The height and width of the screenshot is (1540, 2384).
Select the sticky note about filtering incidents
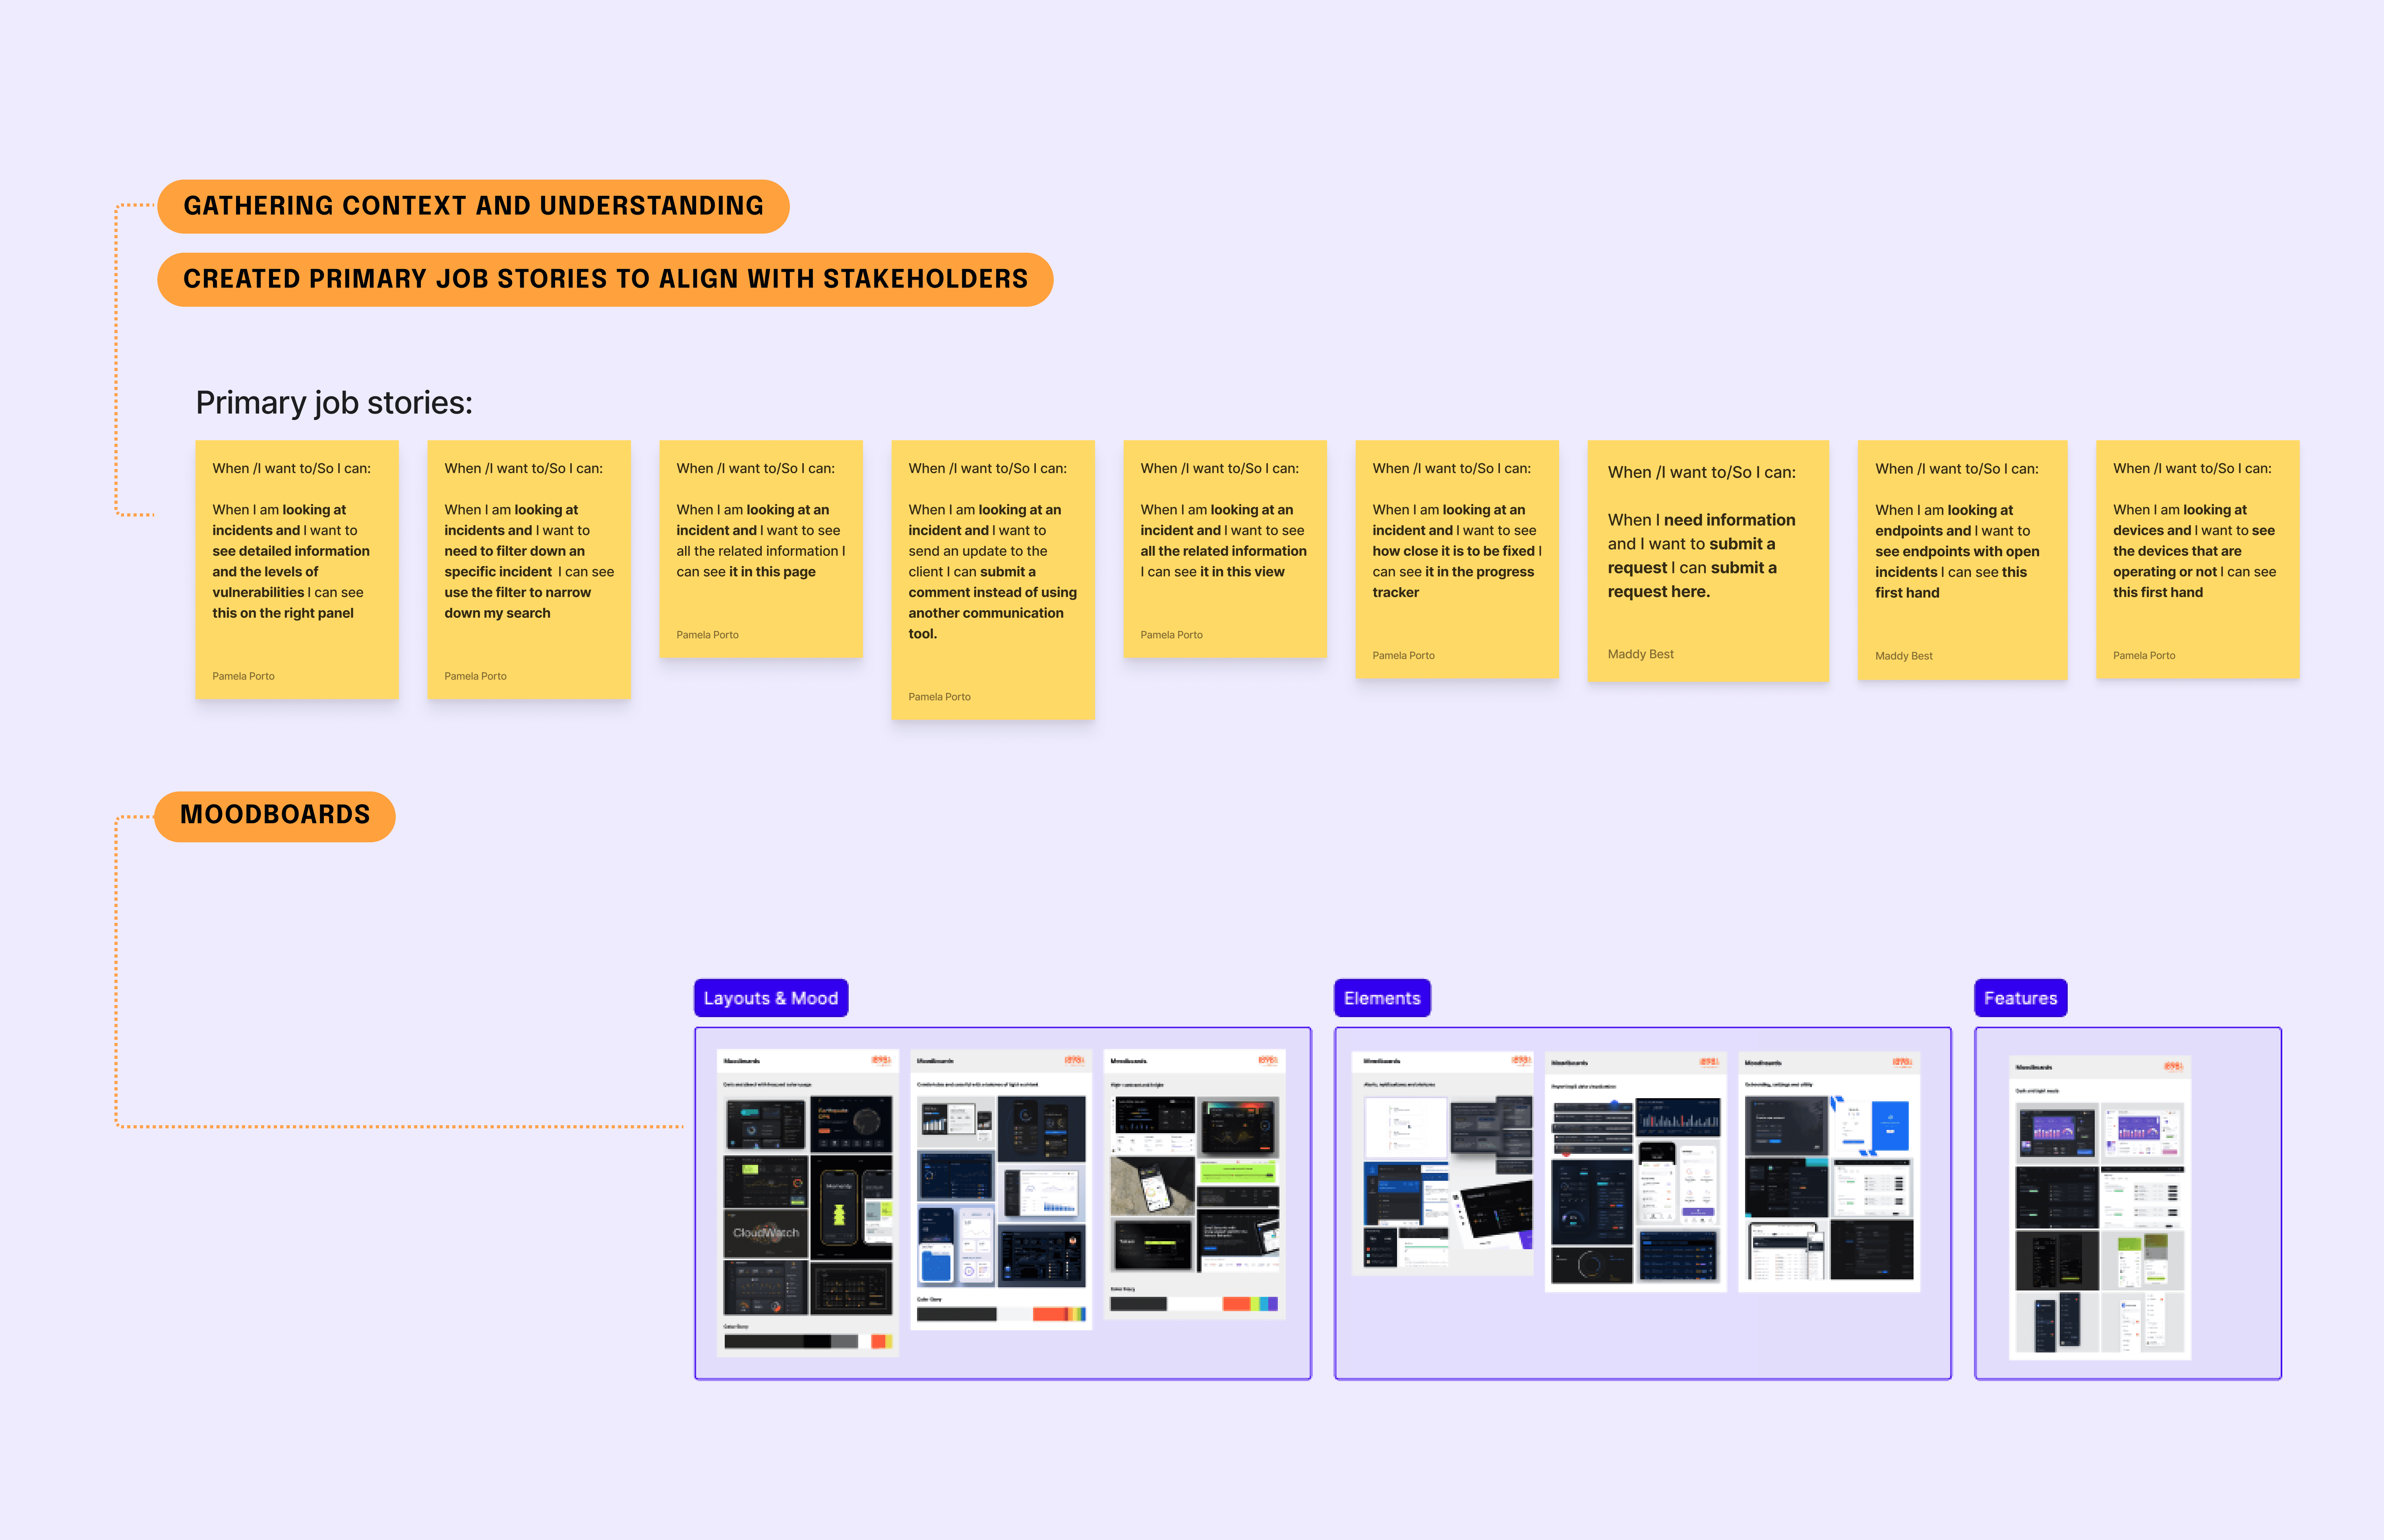(x=529, y=570)
